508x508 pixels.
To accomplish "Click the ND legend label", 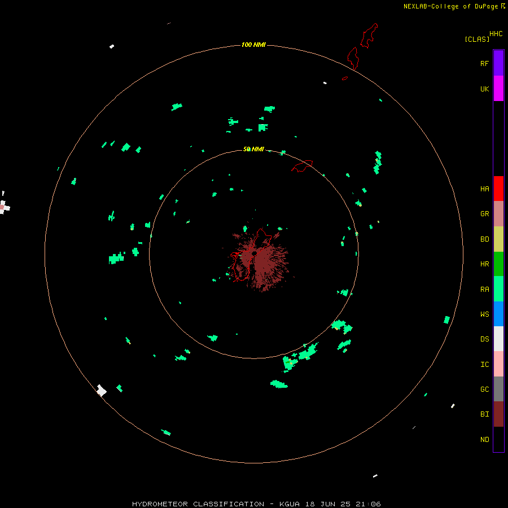I will tap(484, 440).
